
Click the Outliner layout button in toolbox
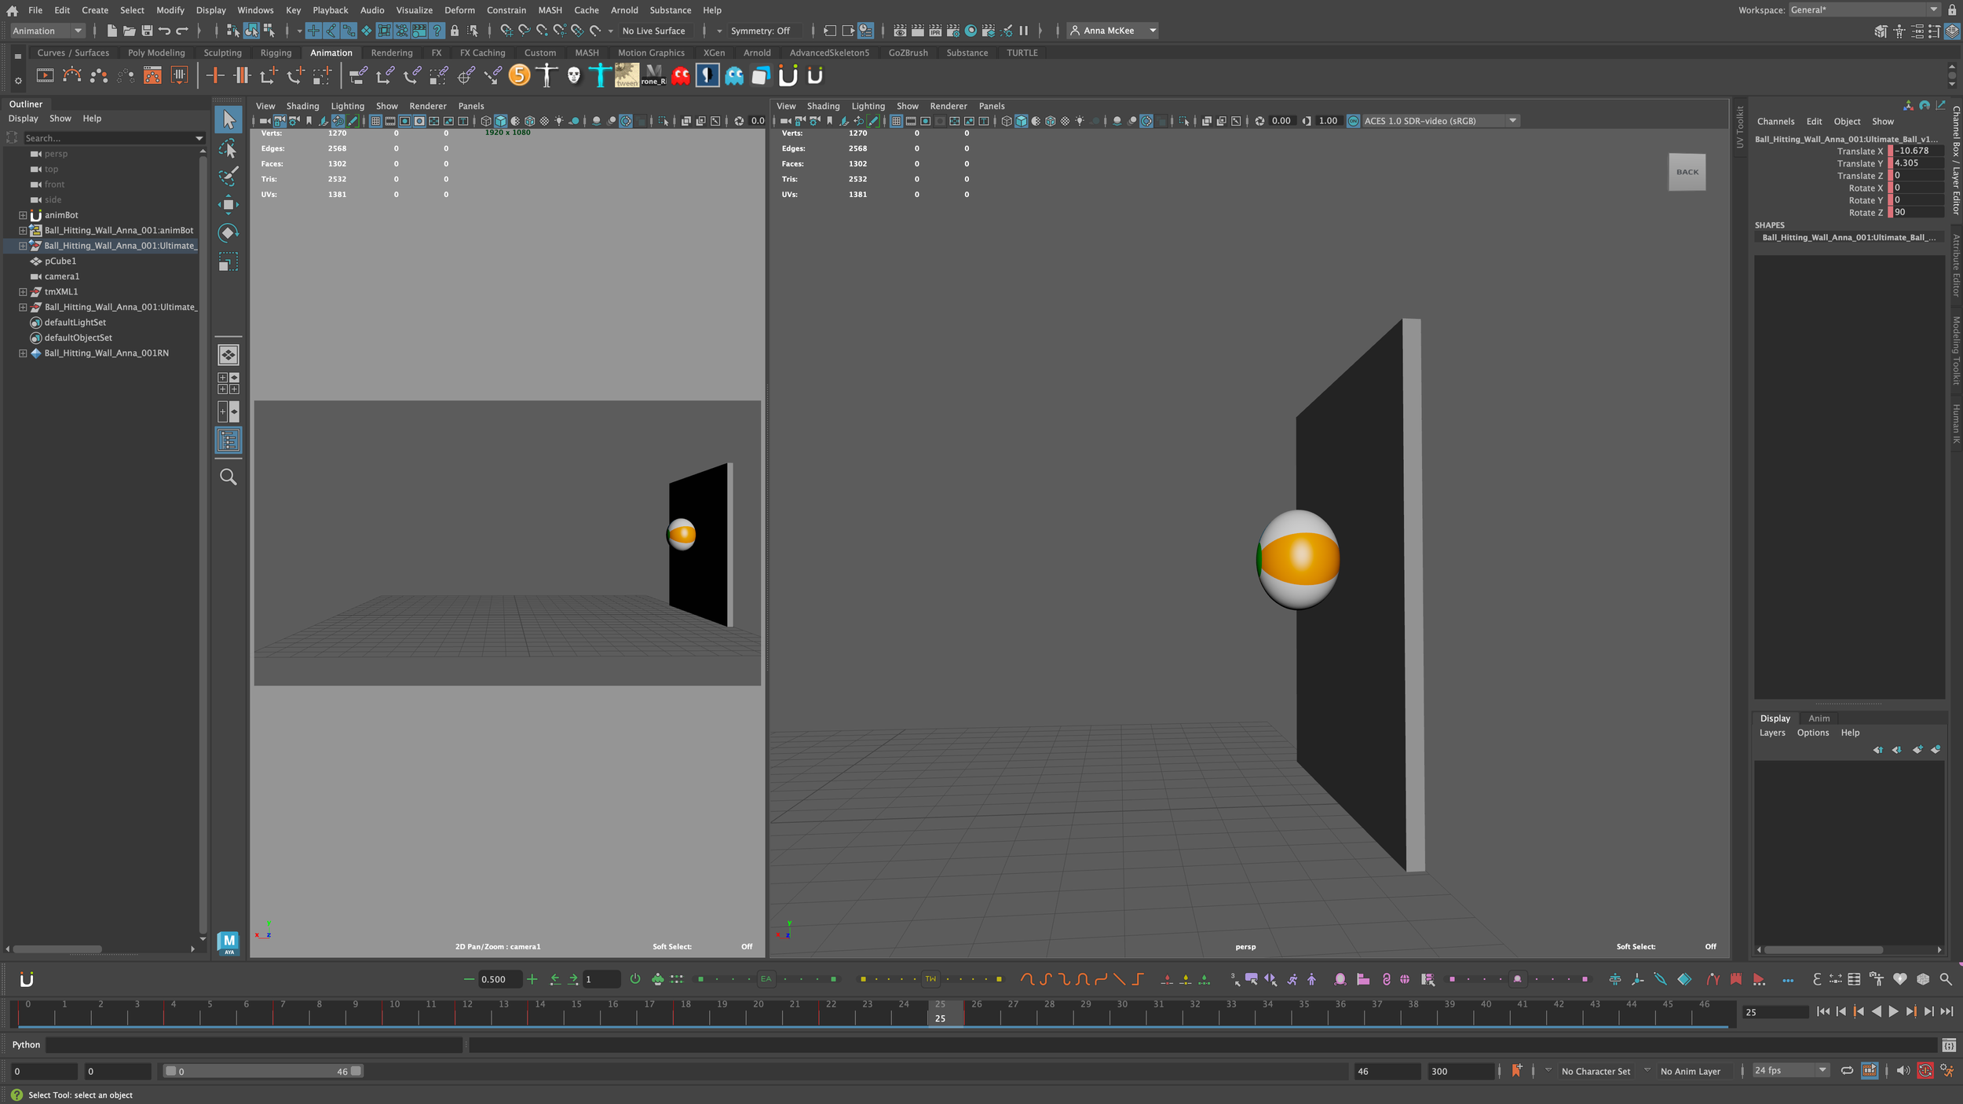click(228, 441)
